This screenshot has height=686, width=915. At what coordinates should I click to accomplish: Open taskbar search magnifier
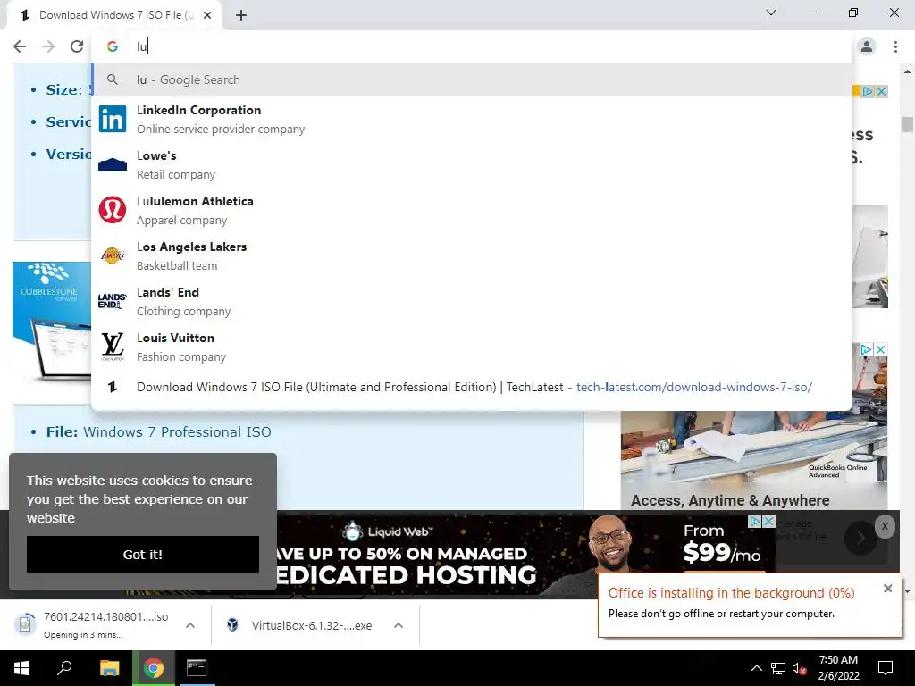(64, 668)
